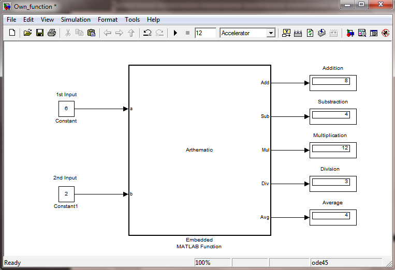The width and height of the screenshot is (395, 270).
Task: Paste using the clipboard icon
Action: [91, 33]
